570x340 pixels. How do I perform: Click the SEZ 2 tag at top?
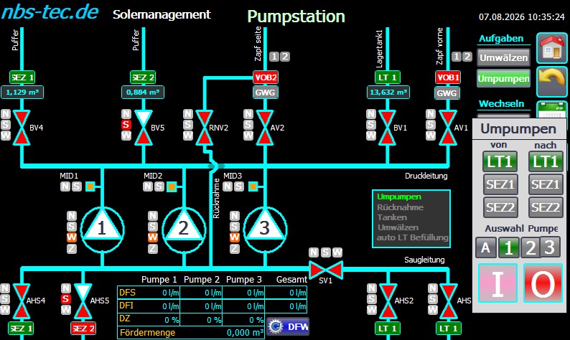coord(143,77)
